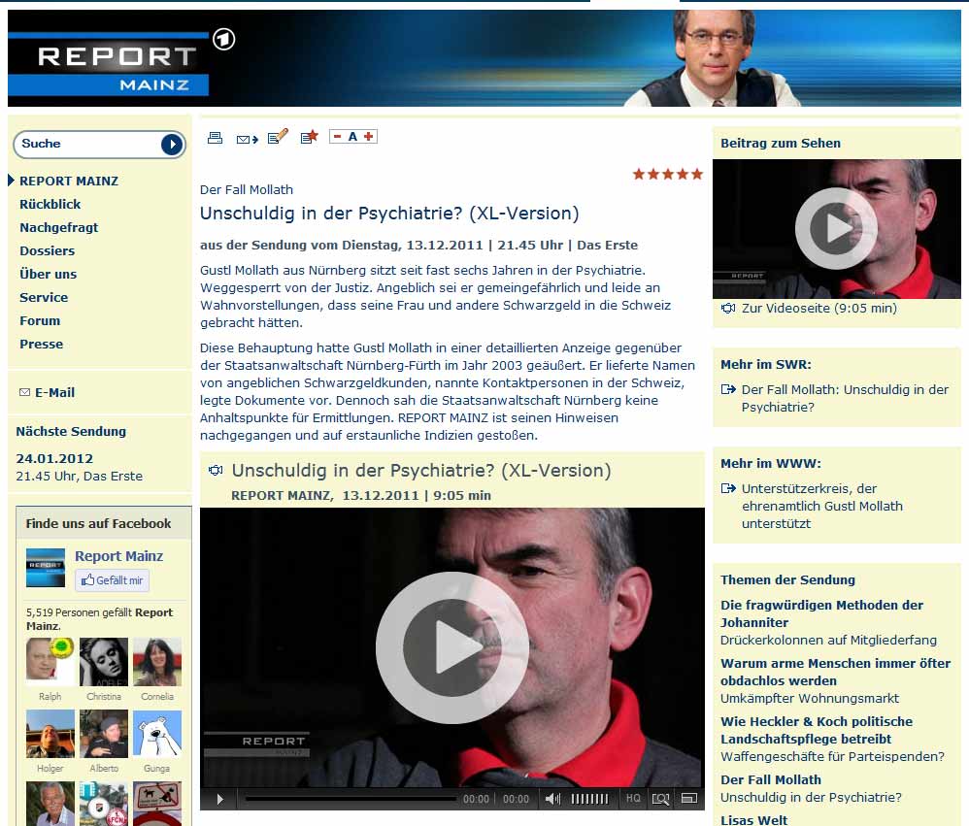Click the E-Mail link in sidebar
The width and height of the screenshot is (969, 826).
(54, 392)
